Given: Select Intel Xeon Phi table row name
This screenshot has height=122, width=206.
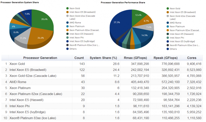Looking at the screenshot, I should (20, 106).
